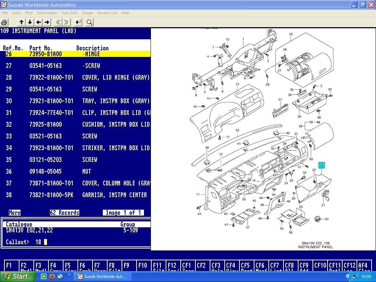This screenshot has height=282, width=376.
Task: Click the print toolbar icon
Action: tap(4, 22)
